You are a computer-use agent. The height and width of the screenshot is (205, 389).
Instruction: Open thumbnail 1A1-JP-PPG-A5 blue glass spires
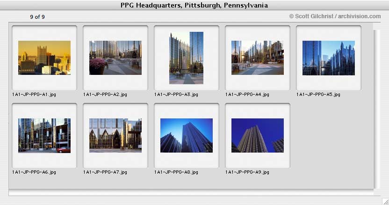329,58
